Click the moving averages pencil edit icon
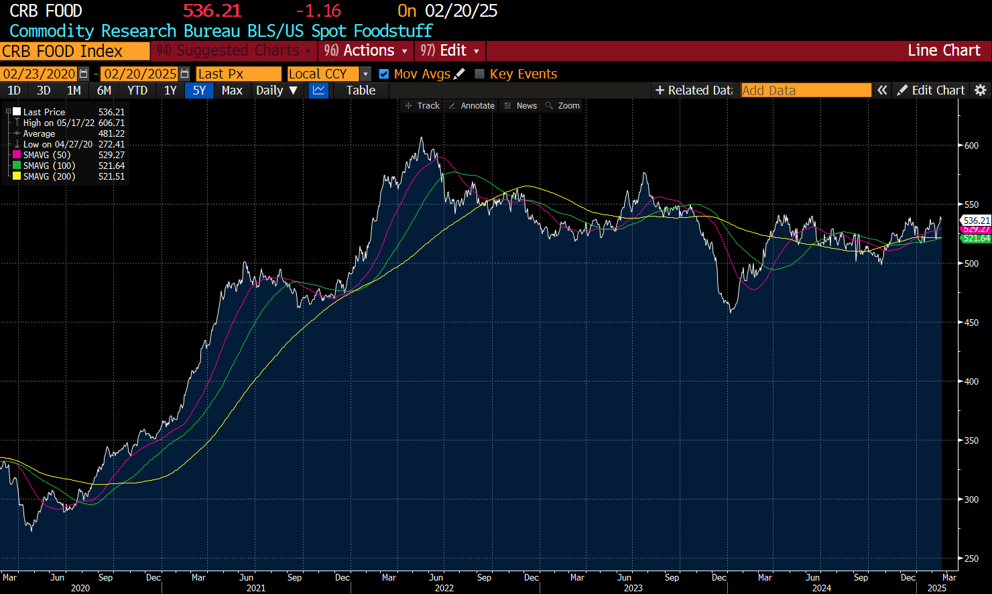Screen dimensions: 992x594 point(459,74)
